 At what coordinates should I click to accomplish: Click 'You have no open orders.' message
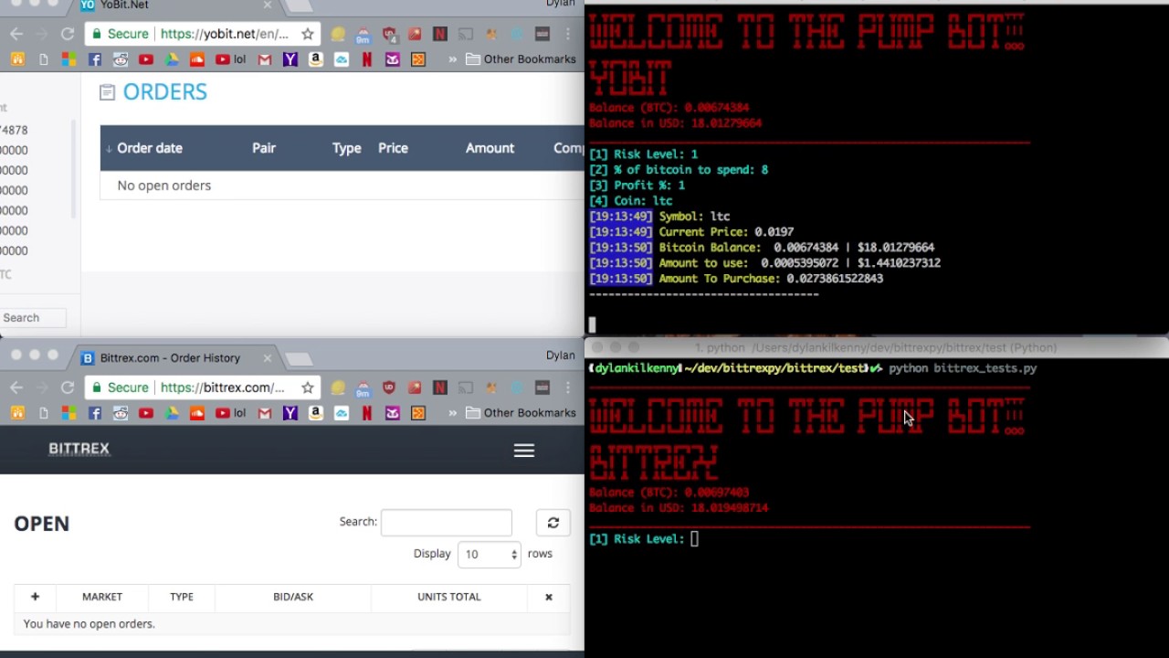[x=90, y=624]
